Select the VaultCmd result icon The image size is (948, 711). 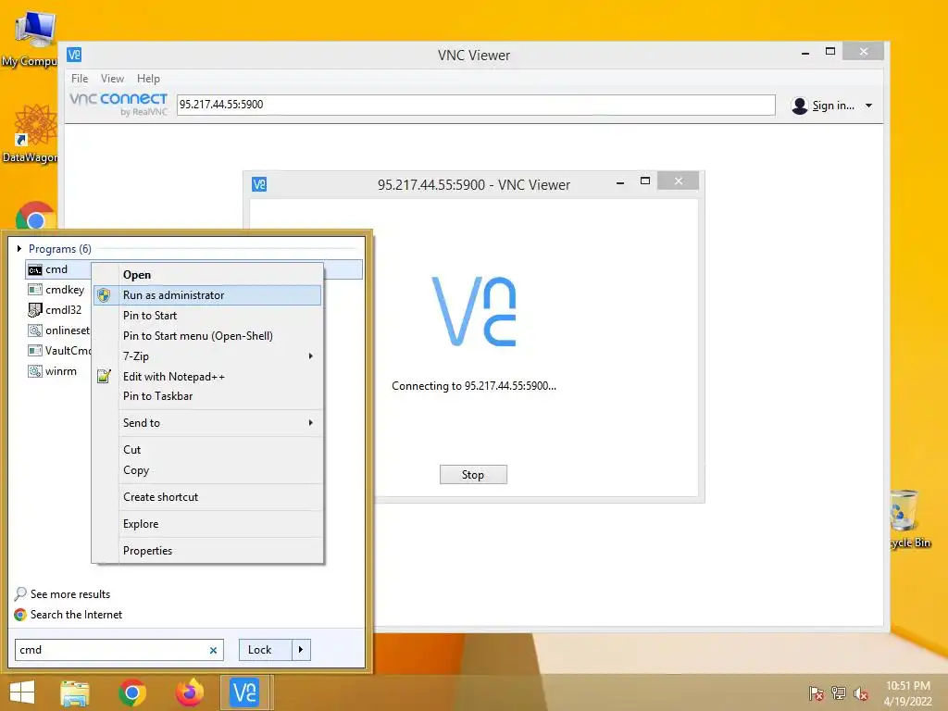(x=35, y=351)
